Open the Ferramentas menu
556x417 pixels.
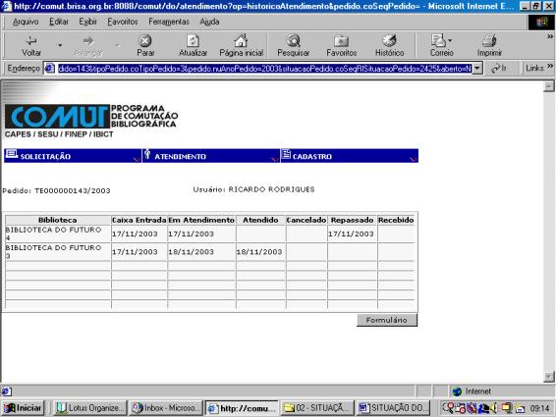tap(169, 22)
